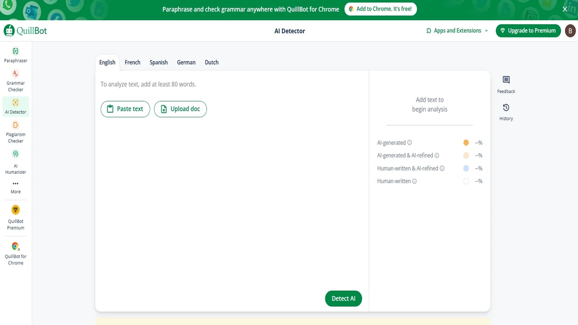Launch the AI Humanizer tool
578x325 pixels.
click(x=15, y=161)
